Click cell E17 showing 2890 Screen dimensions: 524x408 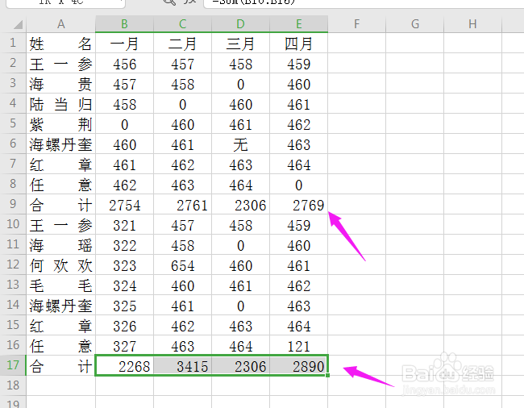[x=299, y=365]
